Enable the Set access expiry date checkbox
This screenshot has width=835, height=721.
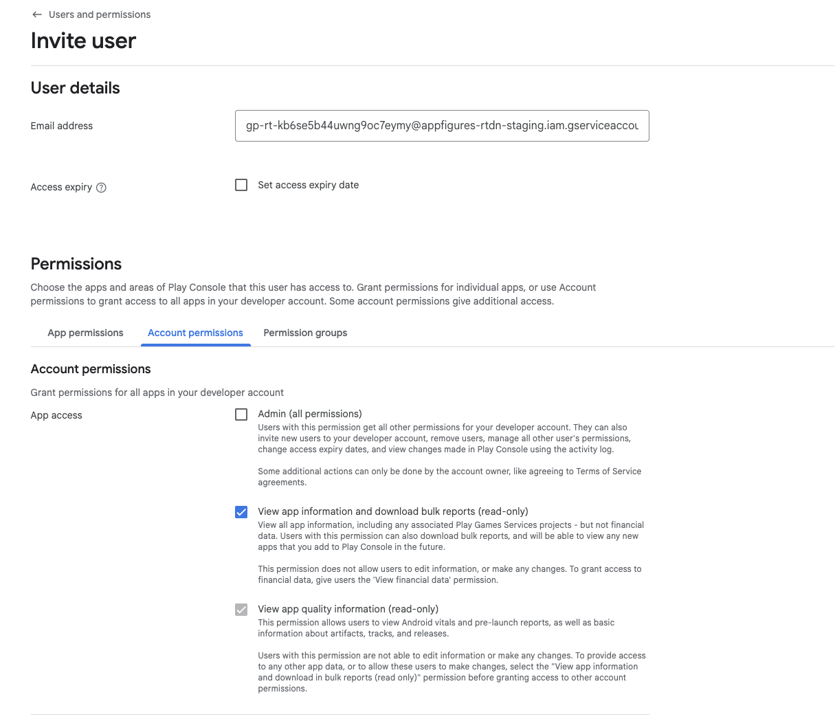[x=241, y=185]
